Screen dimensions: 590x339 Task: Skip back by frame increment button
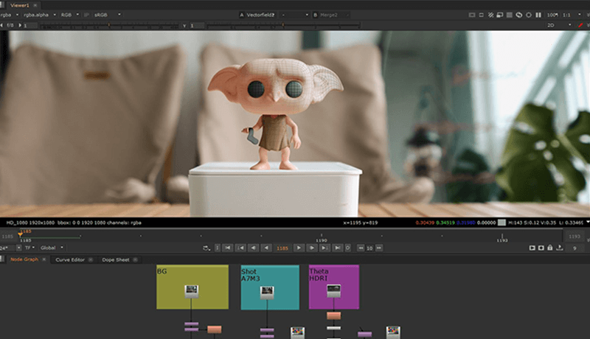361,248
